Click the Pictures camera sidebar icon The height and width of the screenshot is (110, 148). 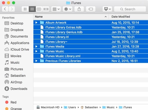point(7,69)
